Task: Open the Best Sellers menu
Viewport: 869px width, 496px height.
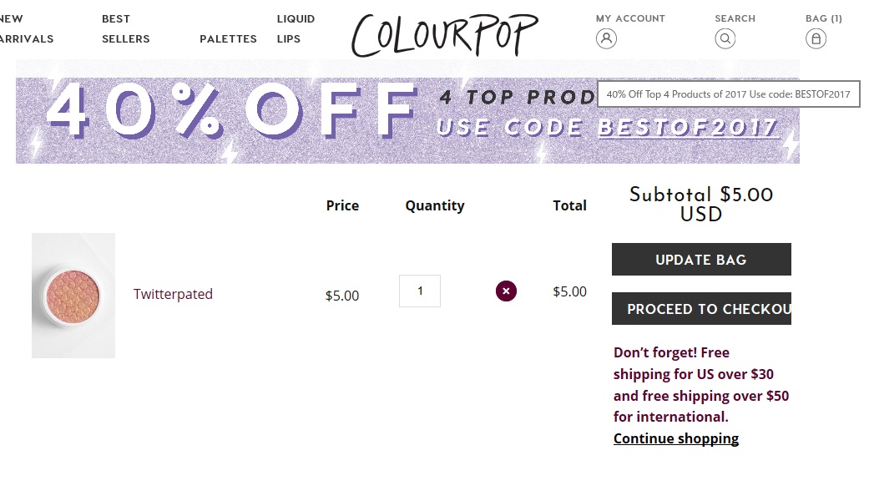Action: point(126,29)
